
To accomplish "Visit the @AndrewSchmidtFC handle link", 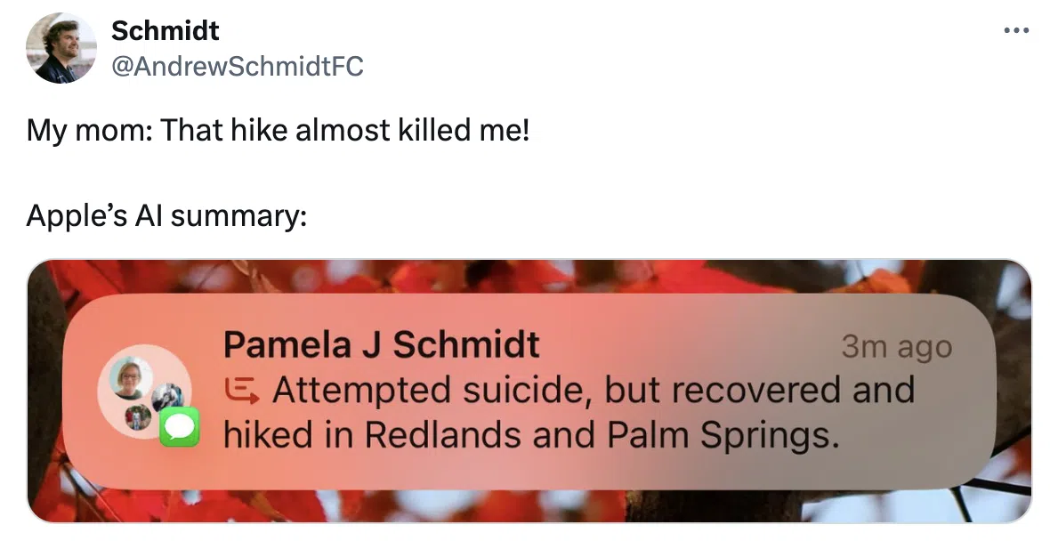I will pyautogui.click(x=237, y=66).
